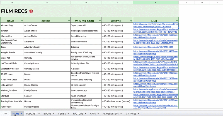Open the WHY IT'S GOOD column filter
The image size is (223, 116).
point(100,21)
